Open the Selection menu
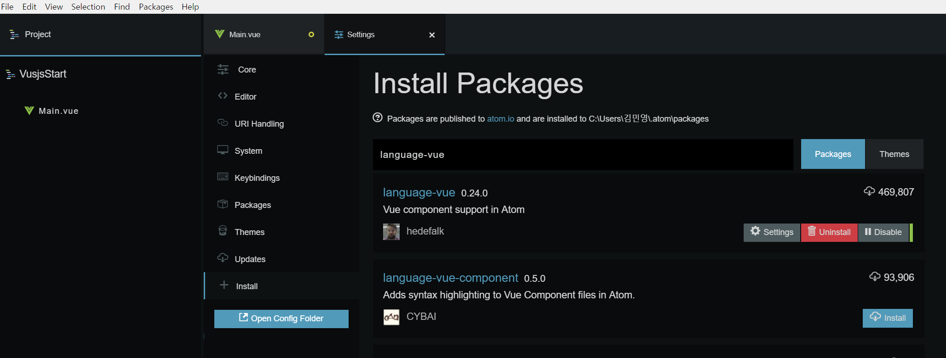 88,7
